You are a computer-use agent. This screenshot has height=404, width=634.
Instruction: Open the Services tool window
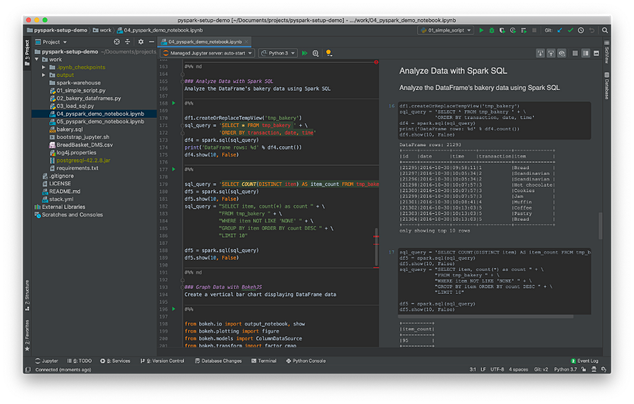click(x=115, y=361)
